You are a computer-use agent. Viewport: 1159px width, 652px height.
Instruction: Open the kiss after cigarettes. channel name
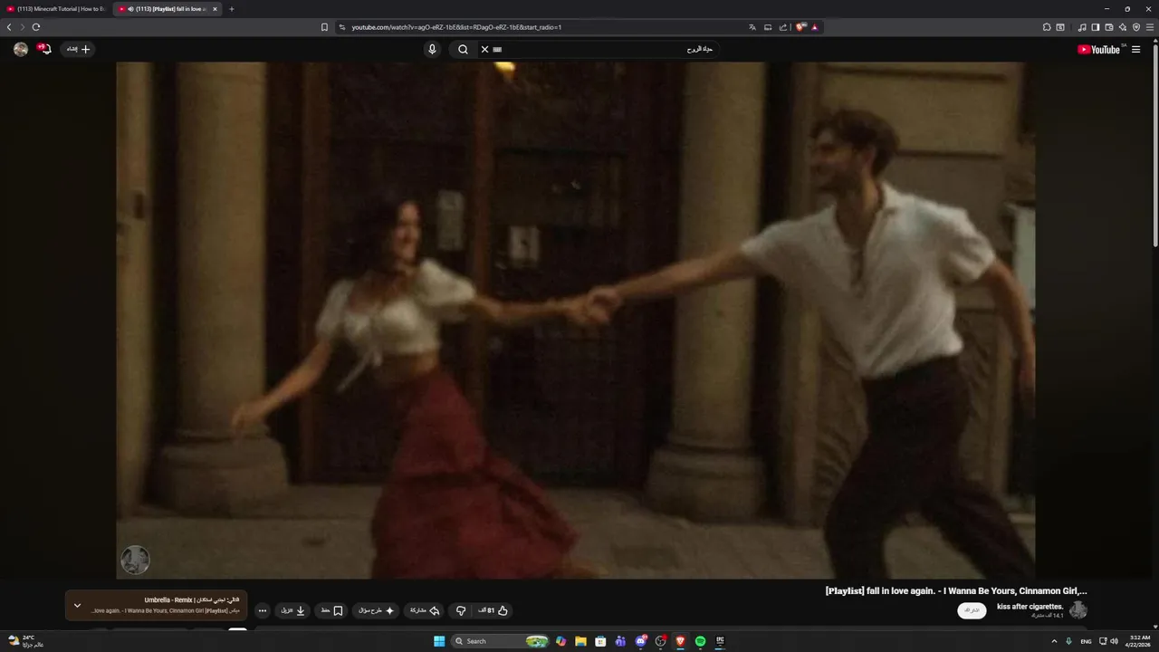tap(1030, 606)
